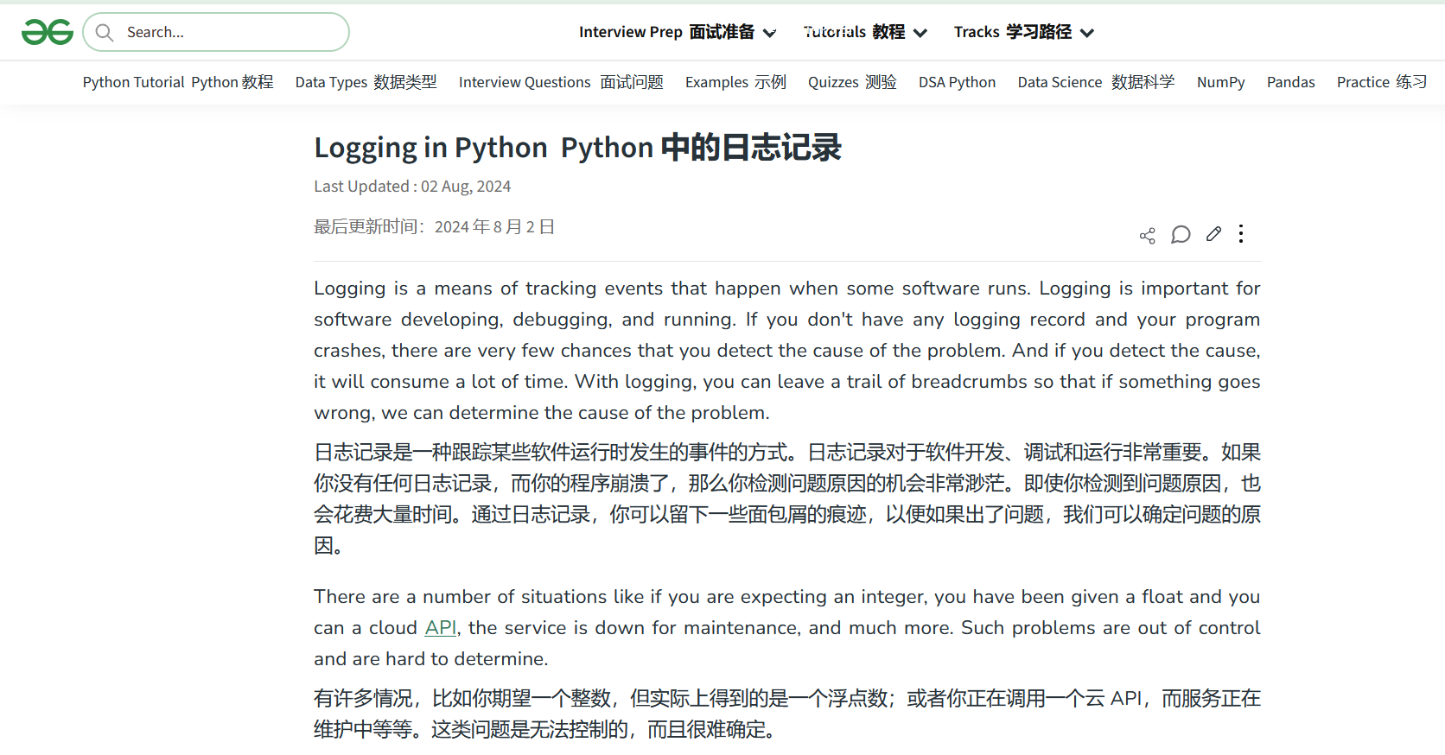The height and width of the screenshot is (755, 1445).
Task: Click the paragraph starting 'There are a number'
Action: tap(786, 628)
